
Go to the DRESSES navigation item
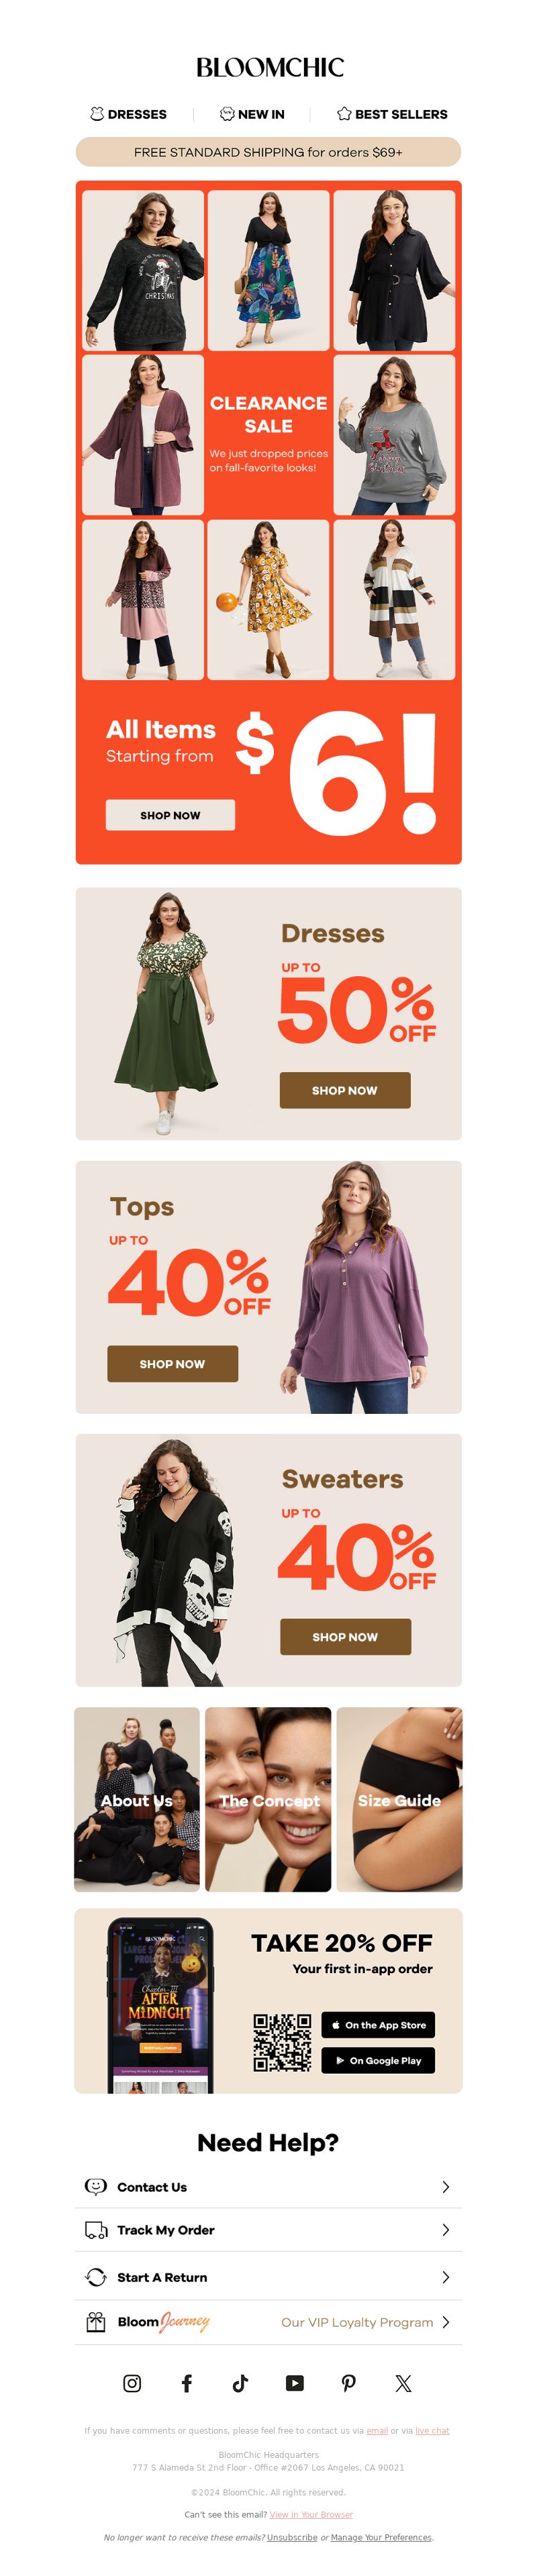(128, 114)
